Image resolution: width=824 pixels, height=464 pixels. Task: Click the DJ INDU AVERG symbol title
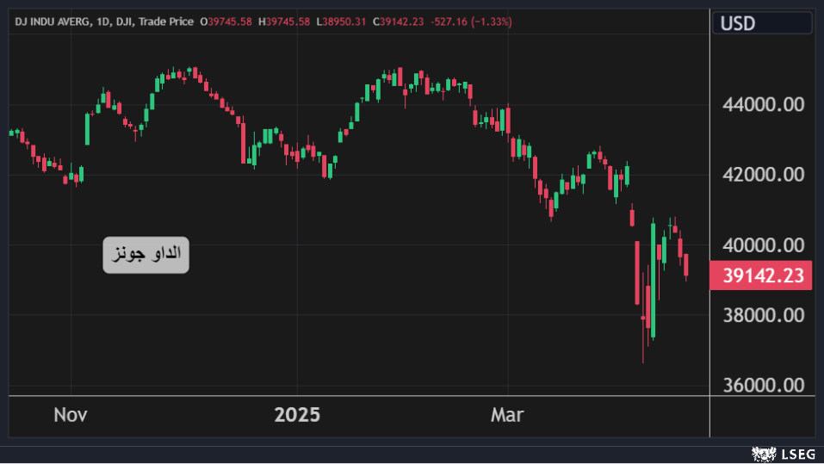(x=53, y=22)
